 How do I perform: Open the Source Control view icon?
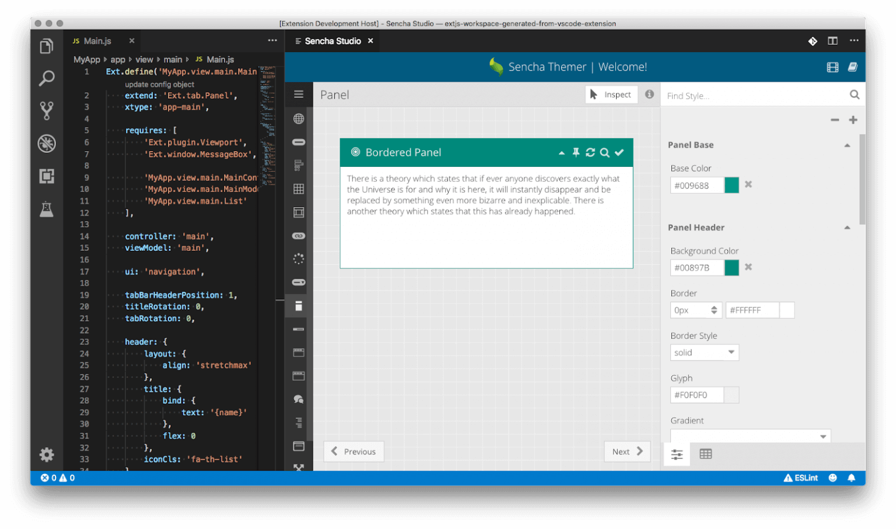click(x=47, y=110)
